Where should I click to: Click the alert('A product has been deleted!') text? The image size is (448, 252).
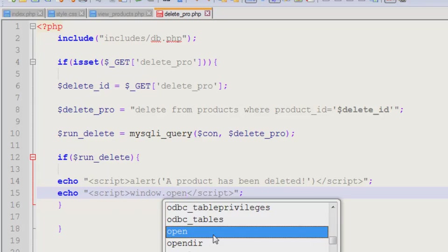pyautogui.click(x=222, y=181)
